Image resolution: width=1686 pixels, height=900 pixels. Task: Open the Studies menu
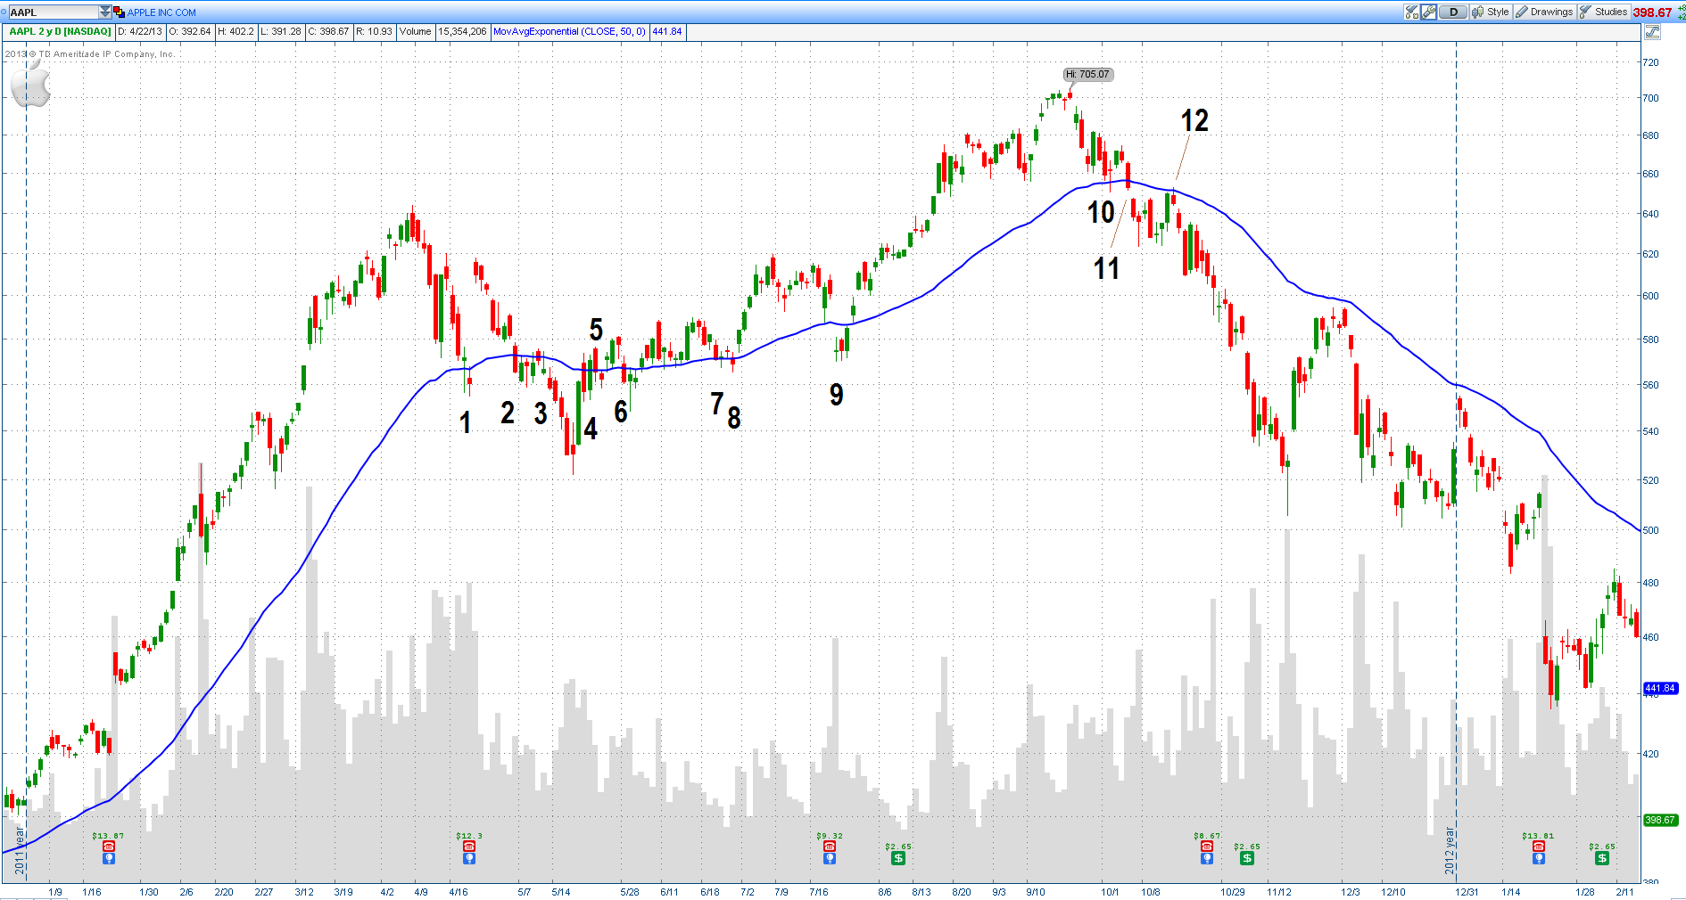click(1604, 12)
